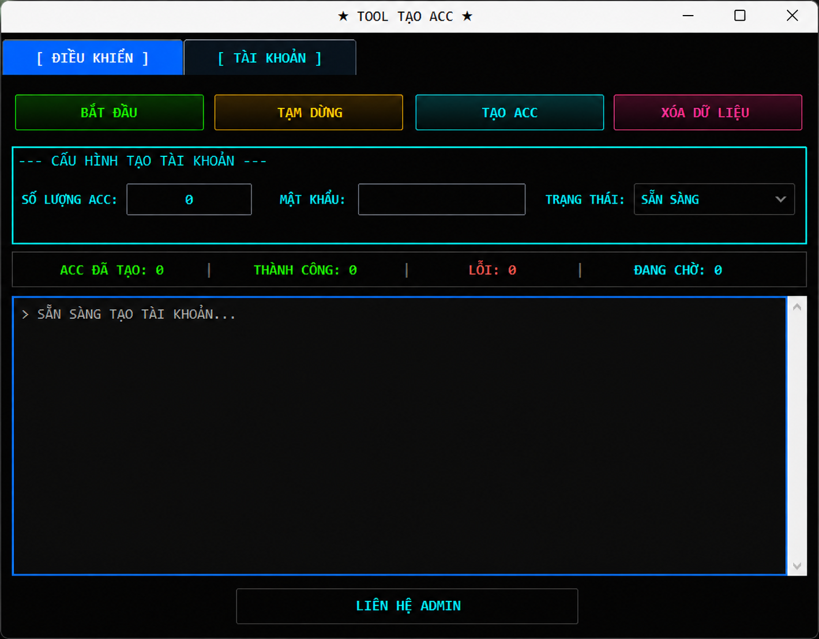Image resolution: width=819 pixels, height=639 pixels.
Task: Maximize the TOOL TẠO ACC window
Action: tap(740, 16)
